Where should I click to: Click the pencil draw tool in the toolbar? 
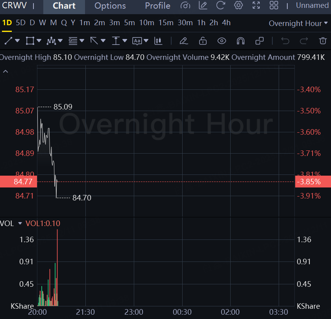click(x=183, y=41)
